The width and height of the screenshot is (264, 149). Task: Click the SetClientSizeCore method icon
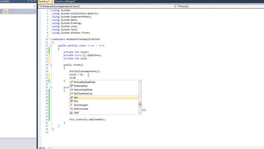tap(71, 94)
